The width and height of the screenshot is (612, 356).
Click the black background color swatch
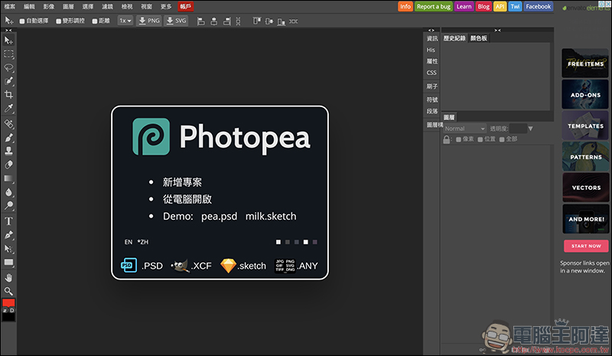8,316
